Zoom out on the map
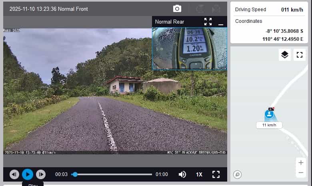 [301, 173]
